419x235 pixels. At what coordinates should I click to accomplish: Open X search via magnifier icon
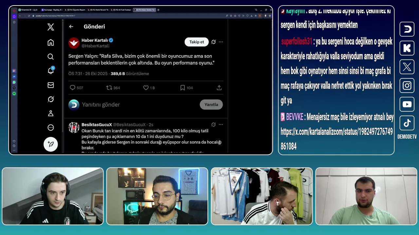point(50,56)
